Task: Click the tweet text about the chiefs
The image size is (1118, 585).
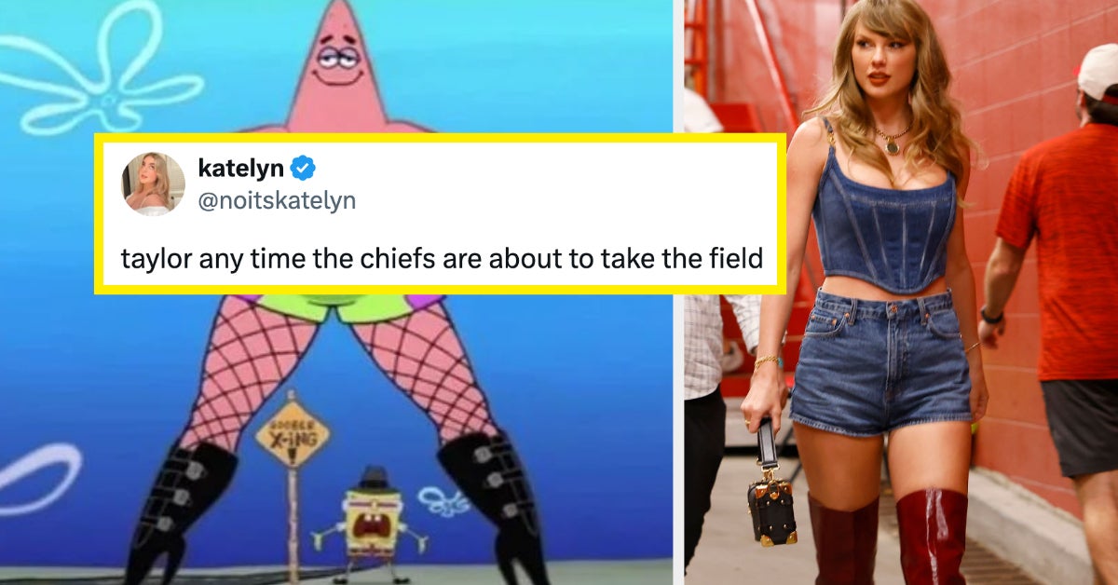Action: (x=443, y=257)
